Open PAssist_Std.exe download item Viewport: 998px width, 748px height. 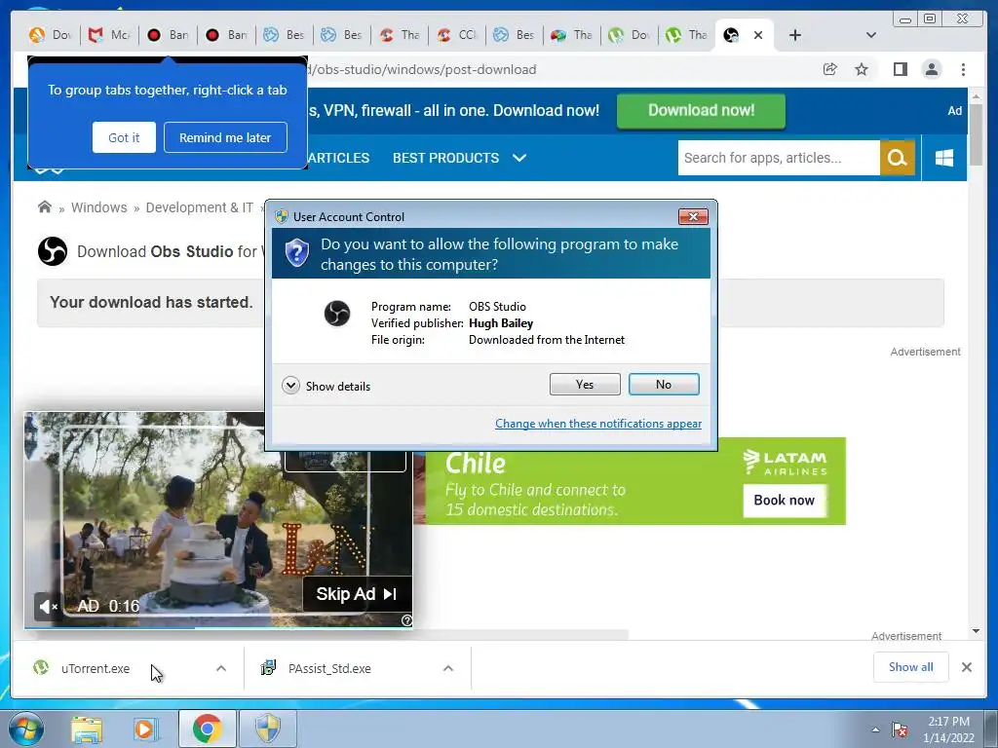329,668
